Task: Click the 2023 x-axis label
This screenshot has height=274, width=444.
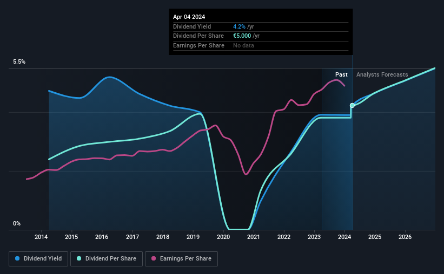Action: click(314, 237)
